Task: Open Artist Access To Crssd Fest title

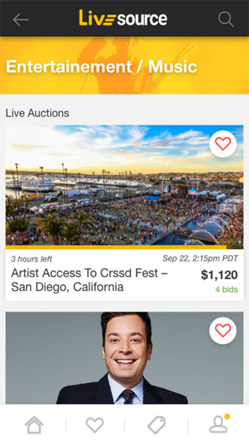Action: point(90,280)
